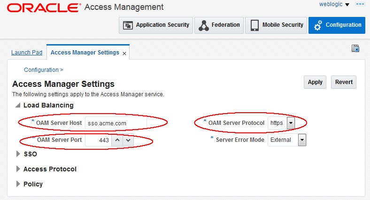Open the Configuration section
This screenshot has width=370, height=200.
coord(337,25)
